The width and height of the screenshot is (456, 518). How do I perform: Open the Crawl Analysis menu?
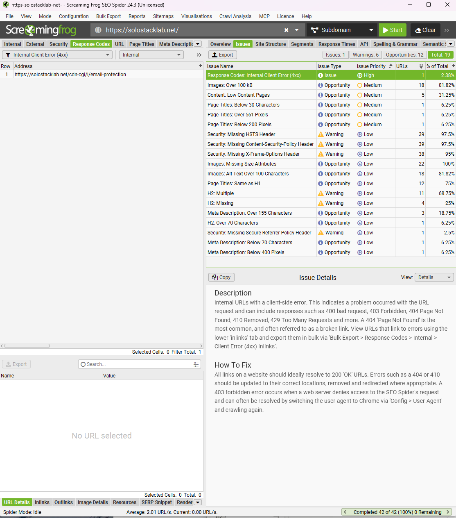tap(235, 16)
